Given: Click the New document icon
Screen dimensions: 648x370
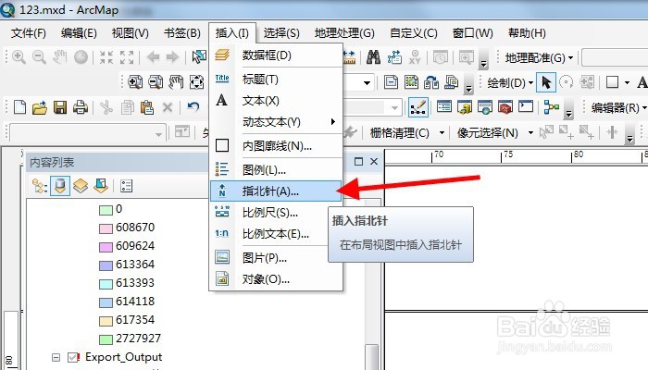Looking at the screenshot, I should pos(19,108).
